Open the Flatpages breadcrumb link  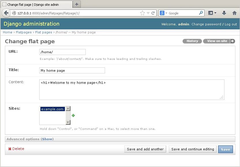24,32
